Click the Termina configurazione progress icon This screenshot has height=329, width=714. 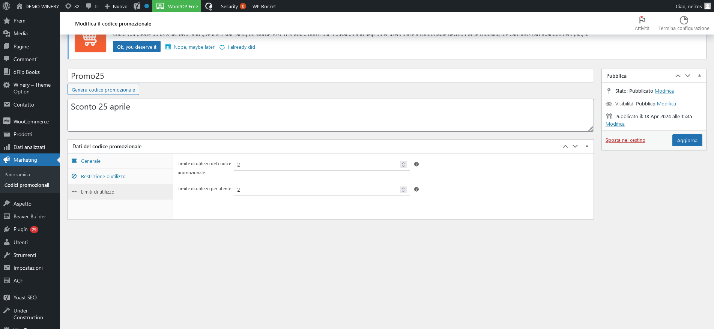point(684,20)
